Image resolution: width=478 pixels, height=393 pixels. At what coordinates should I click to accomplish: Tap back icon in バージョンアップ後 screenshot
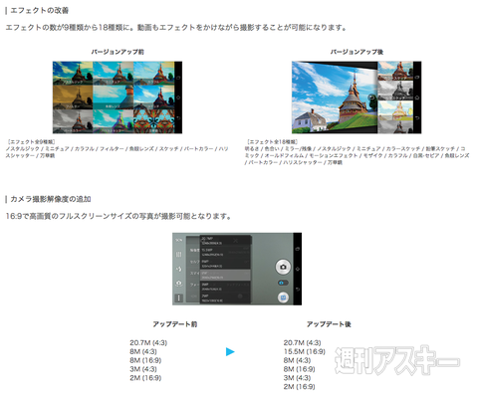pos(417,117)
